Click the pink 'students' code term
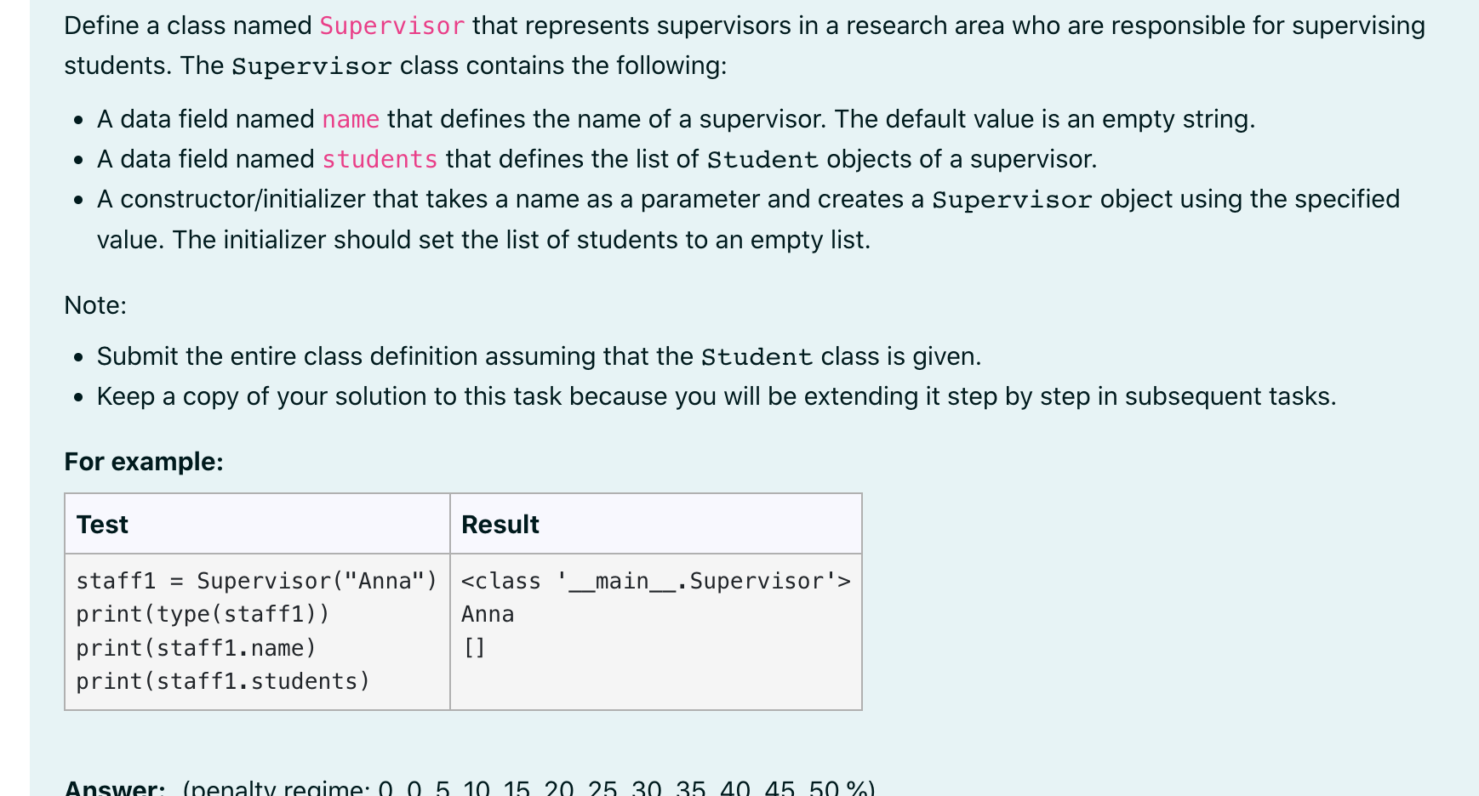Screen dimensions: 1479x796 point(380,159)
